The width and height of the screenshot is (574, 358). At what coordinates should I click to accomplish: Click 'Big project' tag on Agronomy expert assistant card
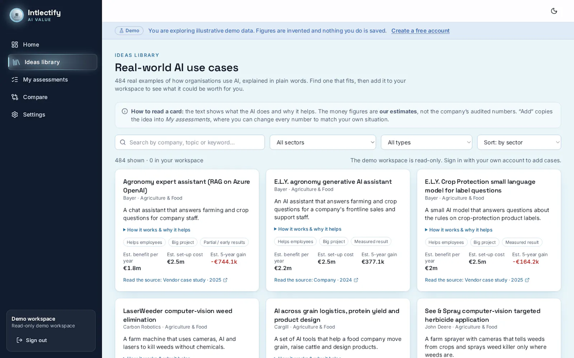[183, 242]
